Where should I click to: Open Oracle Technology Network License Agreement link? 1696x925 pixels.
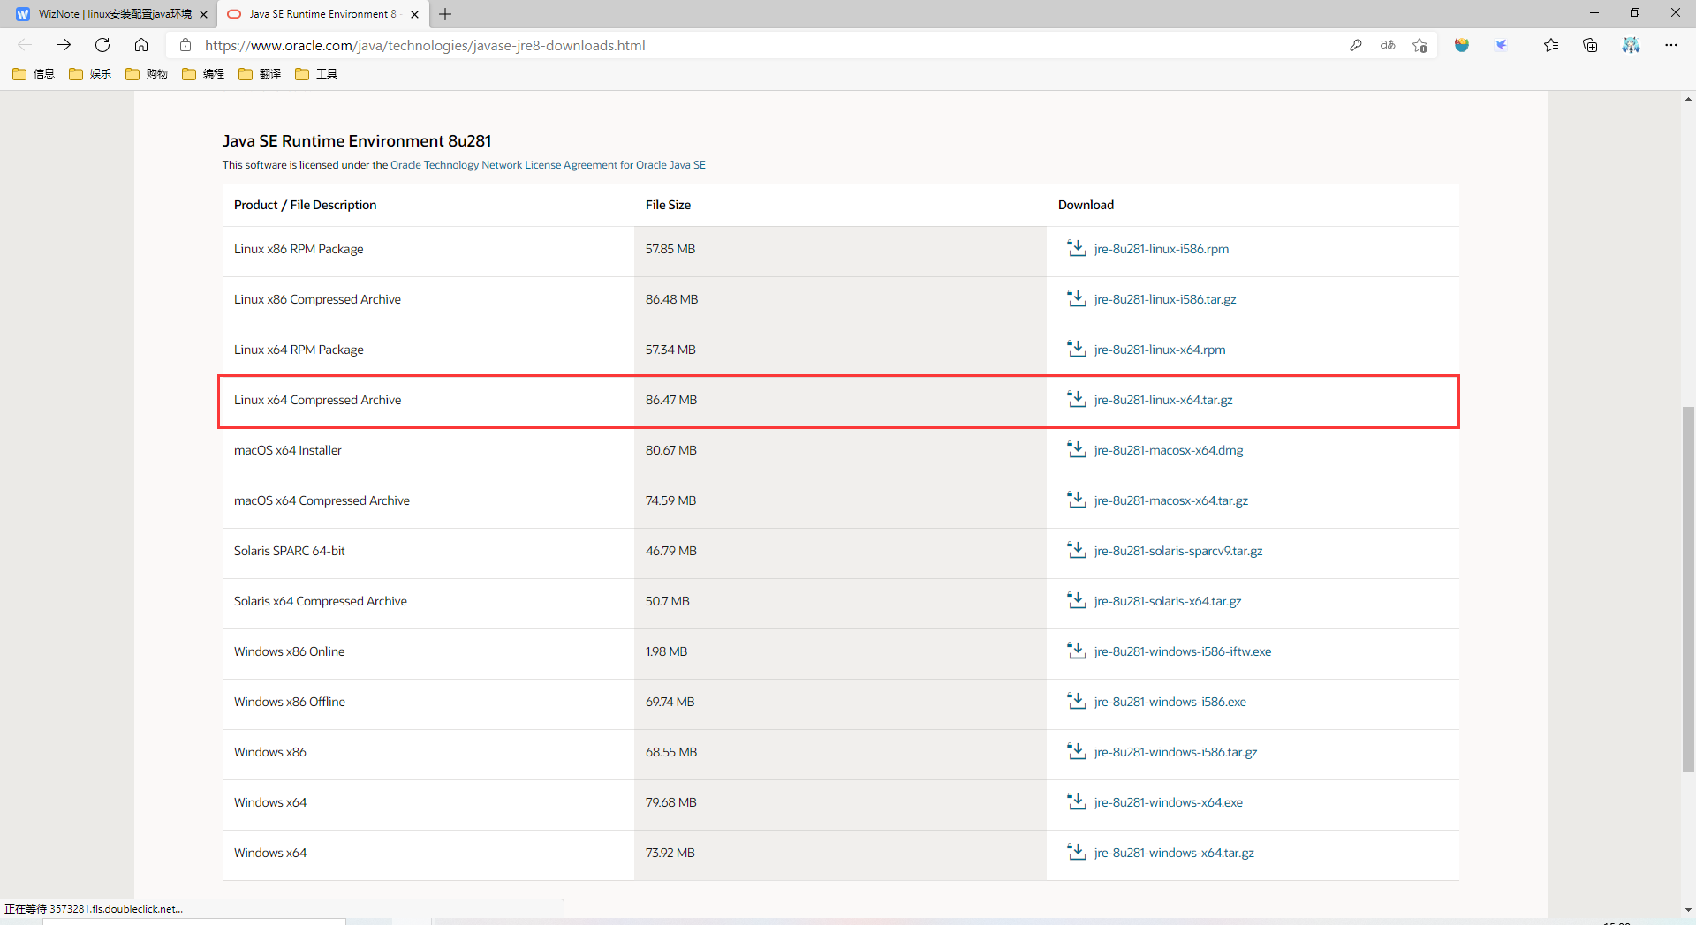[x=548, y=165]
